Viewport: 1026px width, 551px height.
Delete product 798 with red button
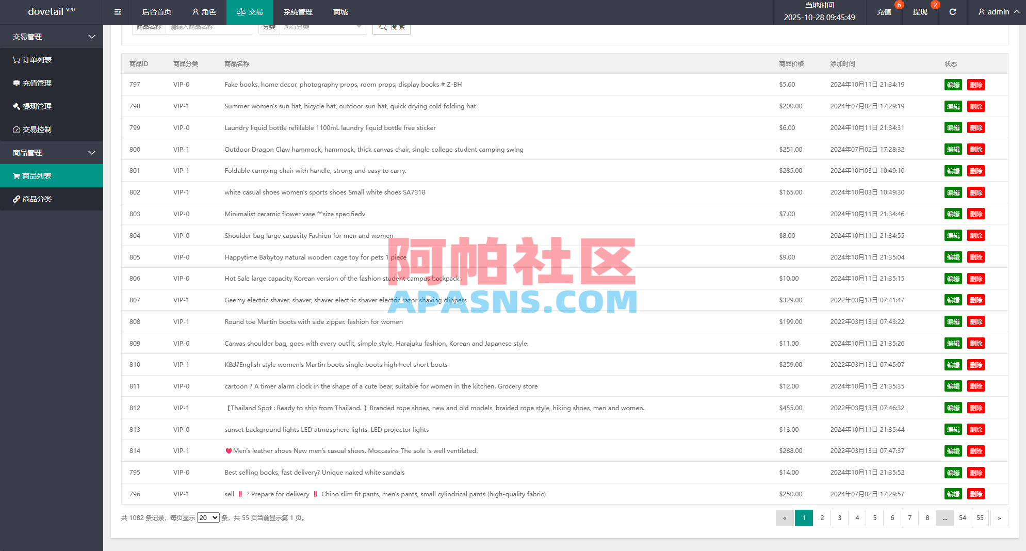pyautogui.click(x=976, y=106)
